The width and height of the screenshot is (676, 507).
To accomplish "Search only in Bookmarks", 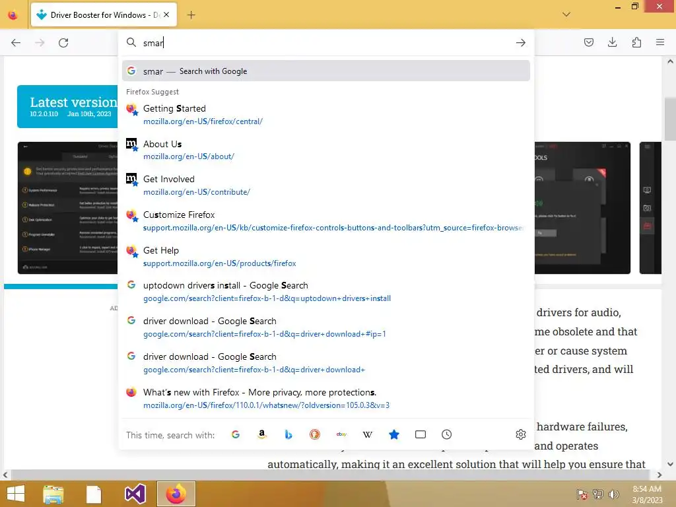I will point(394,434).
